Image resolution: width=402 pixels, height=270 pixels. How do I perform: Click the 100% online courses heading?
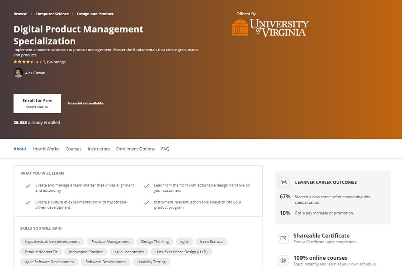(321, 258)
